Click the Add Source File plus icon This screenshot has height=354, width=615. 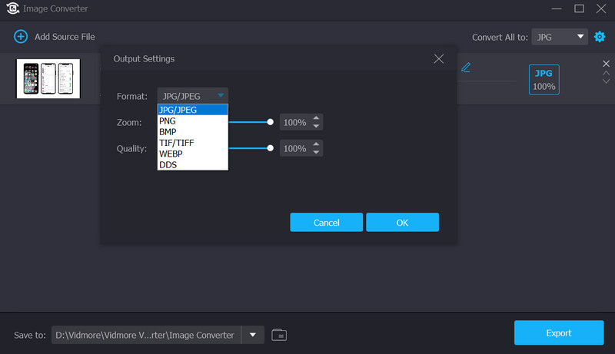tap(21, 37)
